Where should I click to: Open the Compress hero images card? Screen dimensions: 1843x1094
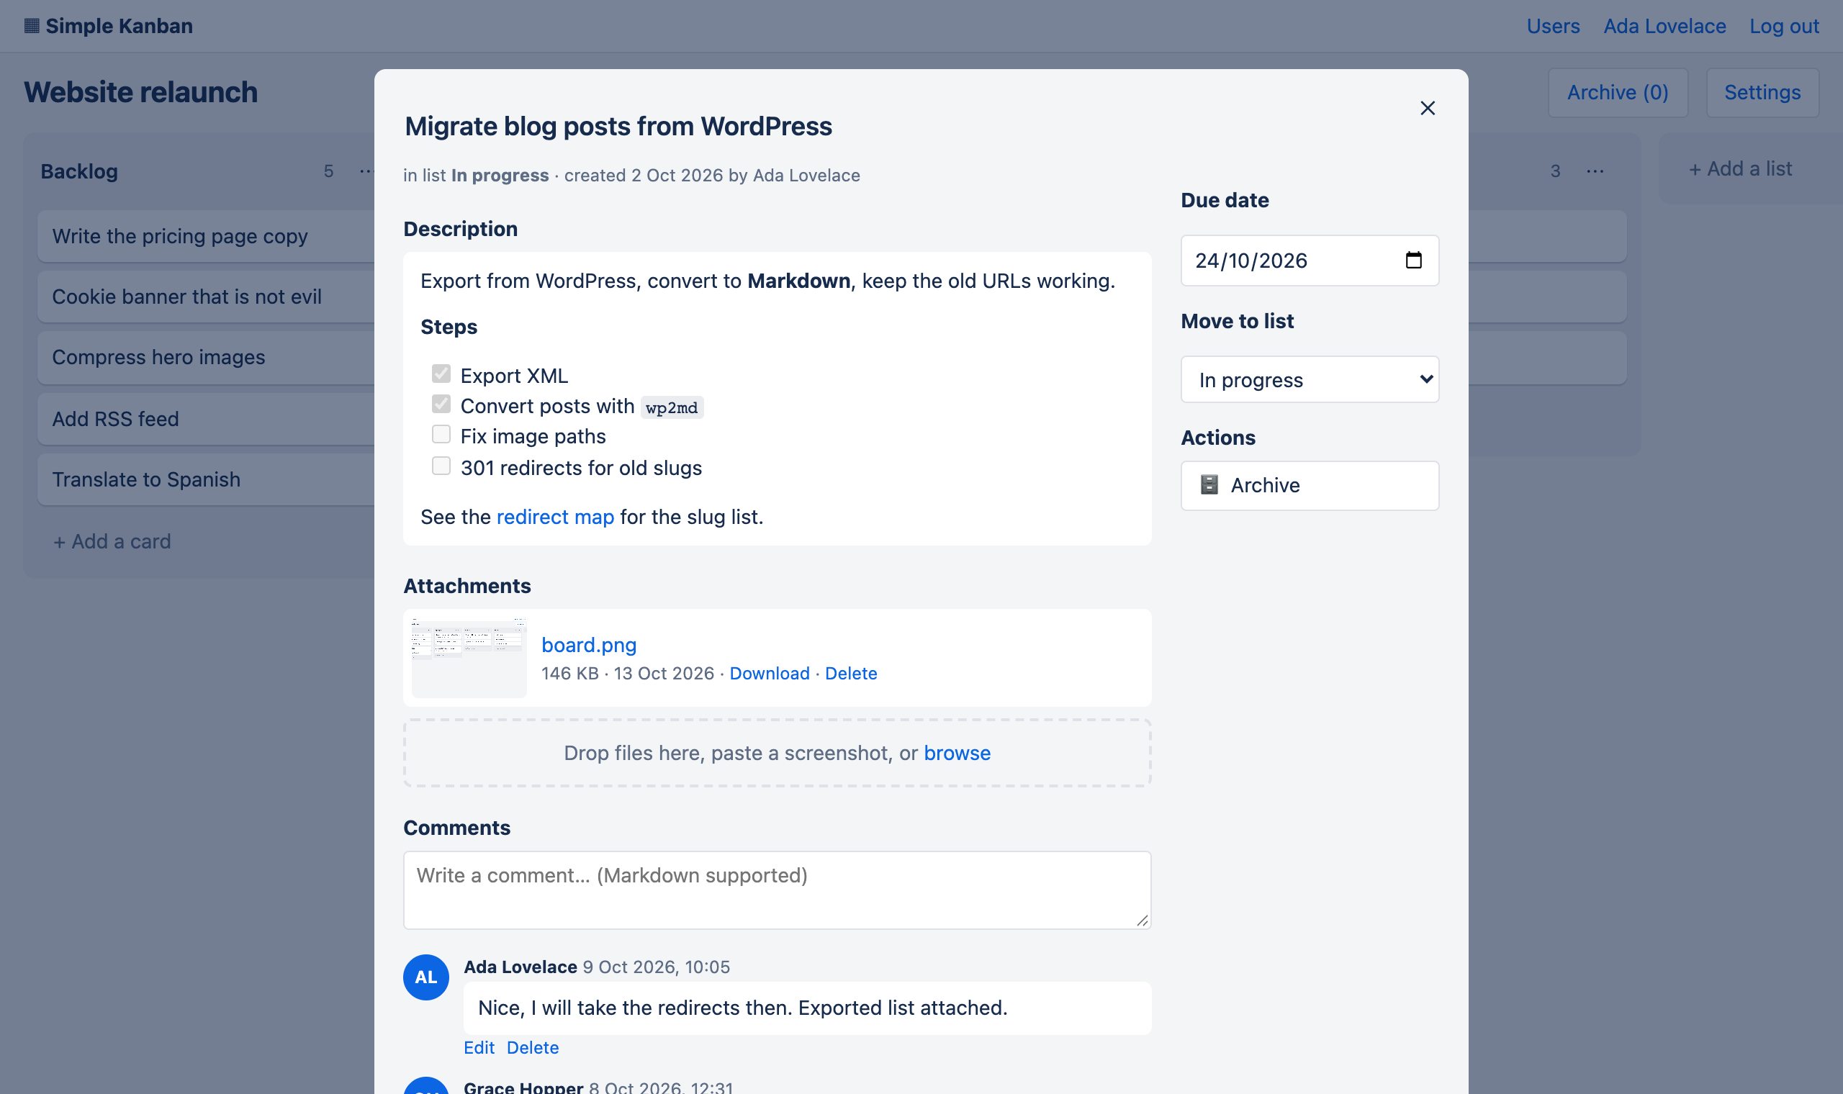click(207, 358)
